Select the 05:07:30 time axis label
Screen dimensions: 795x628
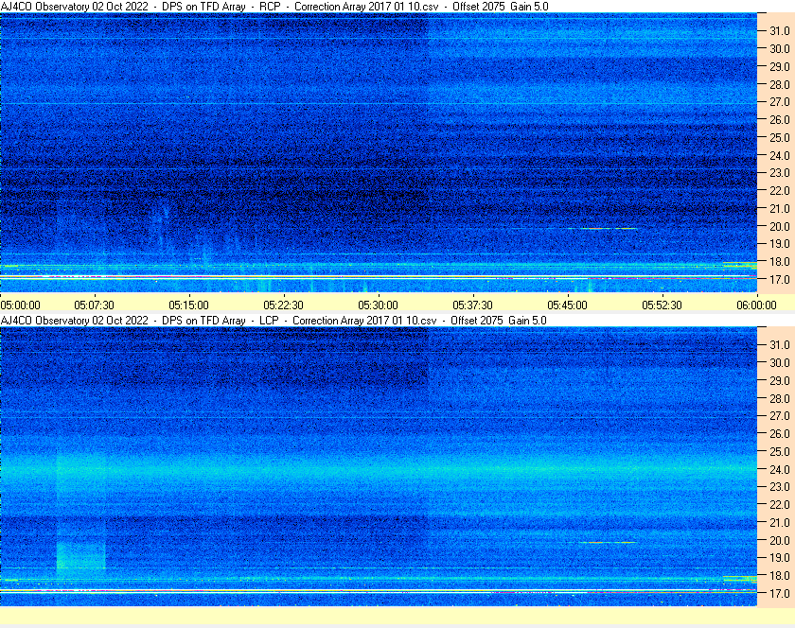[x=95, y=305]
